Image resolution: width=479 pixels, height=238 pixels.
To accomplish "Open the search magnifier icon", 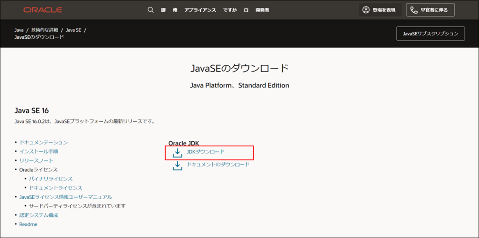I will [x=150, y=10].
